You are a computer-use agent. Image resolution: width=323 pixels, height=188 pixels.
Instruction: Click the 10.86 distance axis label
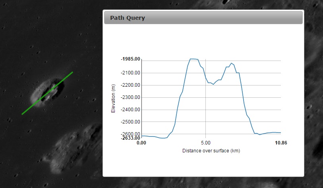(281, 143)
